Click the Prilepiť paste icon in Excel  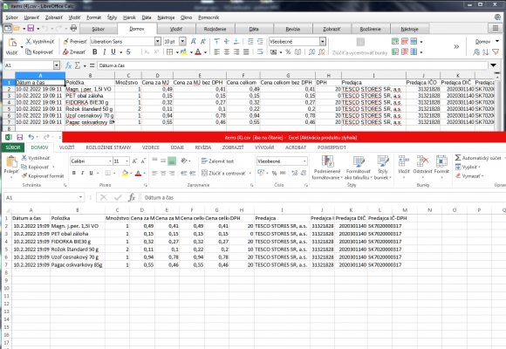(x=11, y=161)
